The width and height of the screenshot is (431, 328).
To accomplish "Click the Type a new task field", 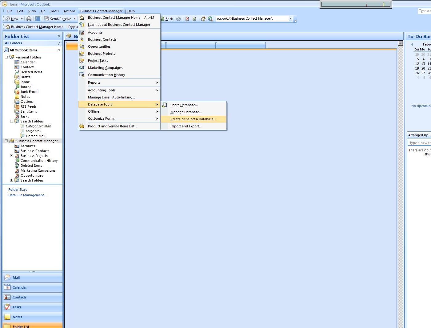I will [420, 143].
